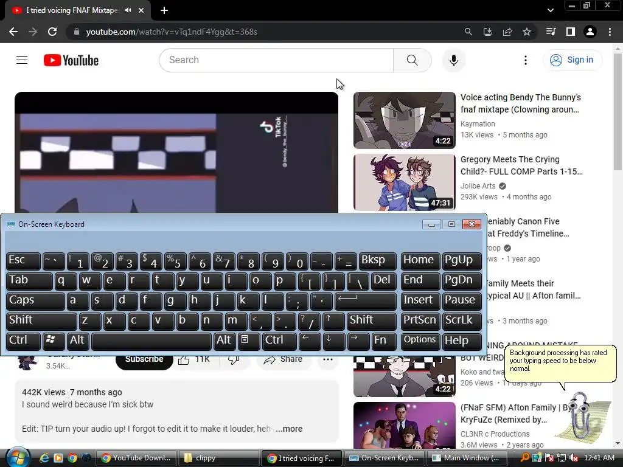The width and height of the screenshot is (623, 467).
Task: Open a new tab with the plus button
Action: 164,10
